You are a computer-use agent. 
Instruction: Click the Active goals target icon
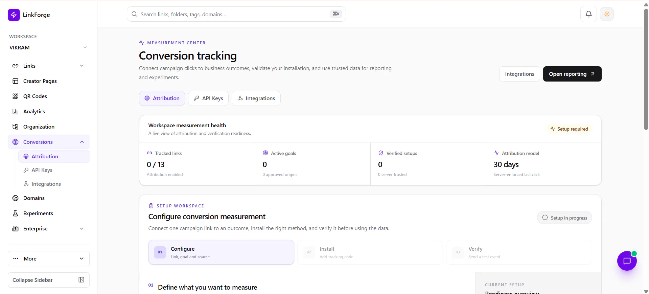265,153
